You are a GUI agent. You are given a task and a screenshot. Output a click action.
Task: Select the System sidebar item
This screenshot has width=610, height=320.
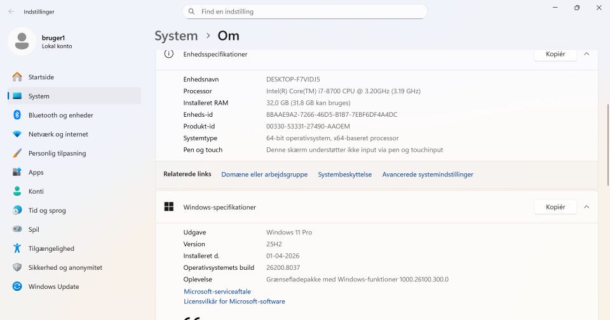(x=74, y=96)
